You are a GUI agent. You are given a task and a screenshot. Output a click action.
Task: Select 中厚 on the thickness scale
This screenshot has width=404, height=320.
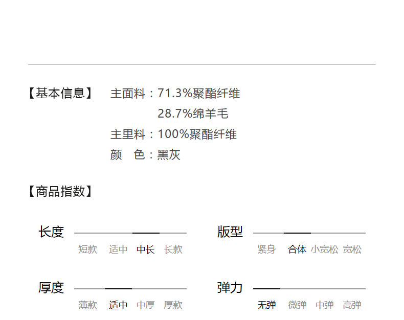[x=146, y=305]
